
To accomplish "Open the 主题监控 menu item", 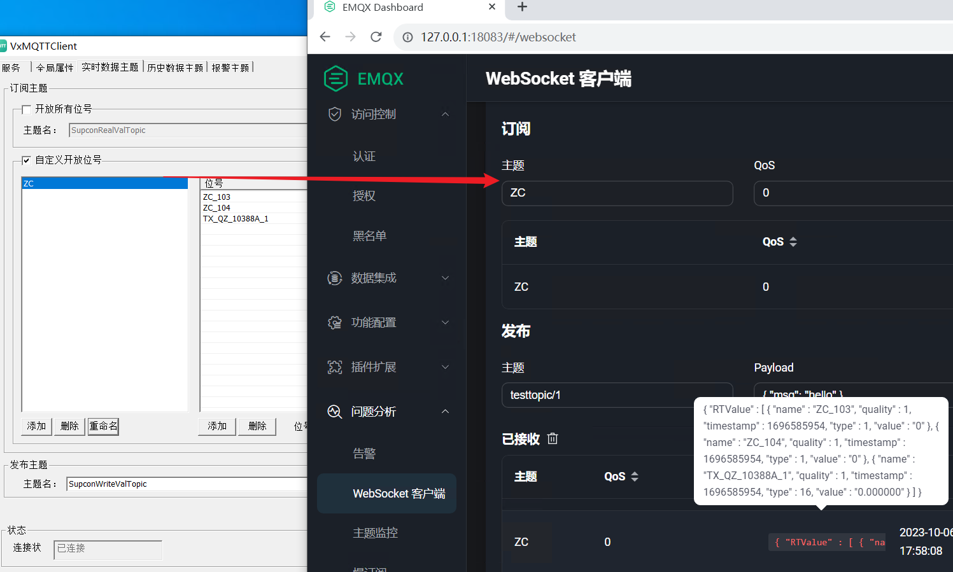I will (x=376, y=533).
